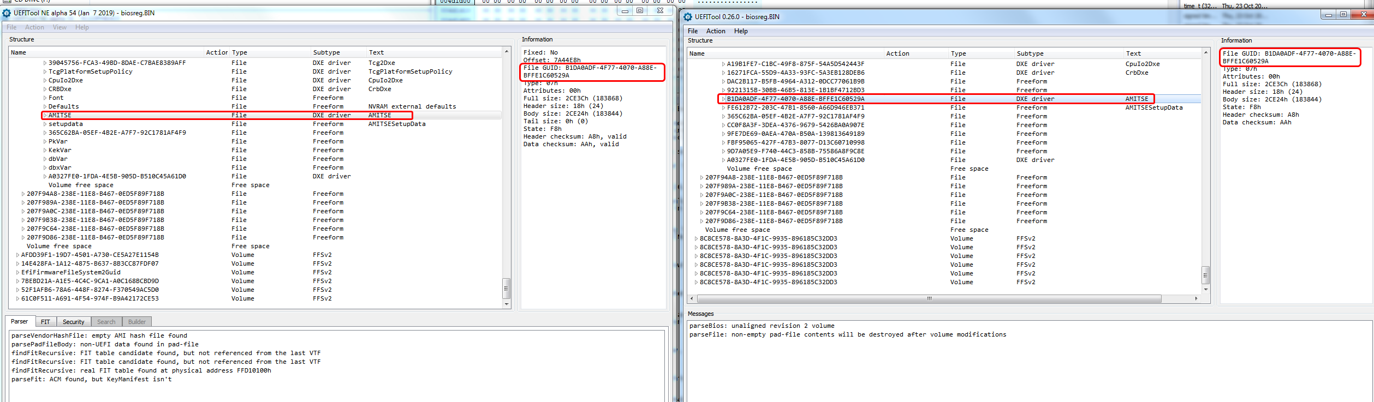Select 14E428FA-1A12-4875-B637-8B3CC87FDF07 volume row
The image size is (1374, 402).
point(255,263)
